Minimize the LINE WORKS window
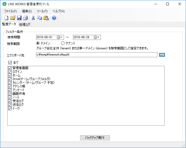This screenshot has width=186, height=148. pyautogui.click(x=156, y=4)
